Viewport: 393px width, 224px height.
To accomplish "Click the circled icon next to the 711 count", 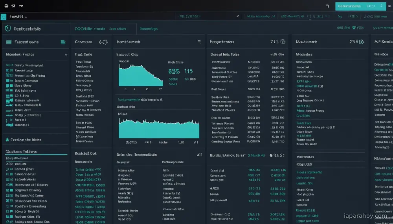I will (x=283, y=42).
